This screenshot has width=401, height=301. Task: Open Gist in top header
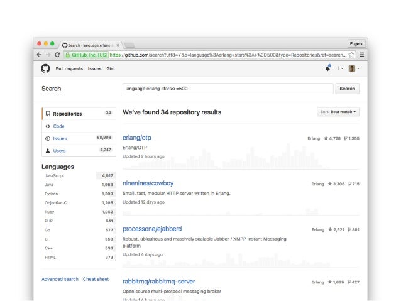pyautogui.click(x=111, y=68)
